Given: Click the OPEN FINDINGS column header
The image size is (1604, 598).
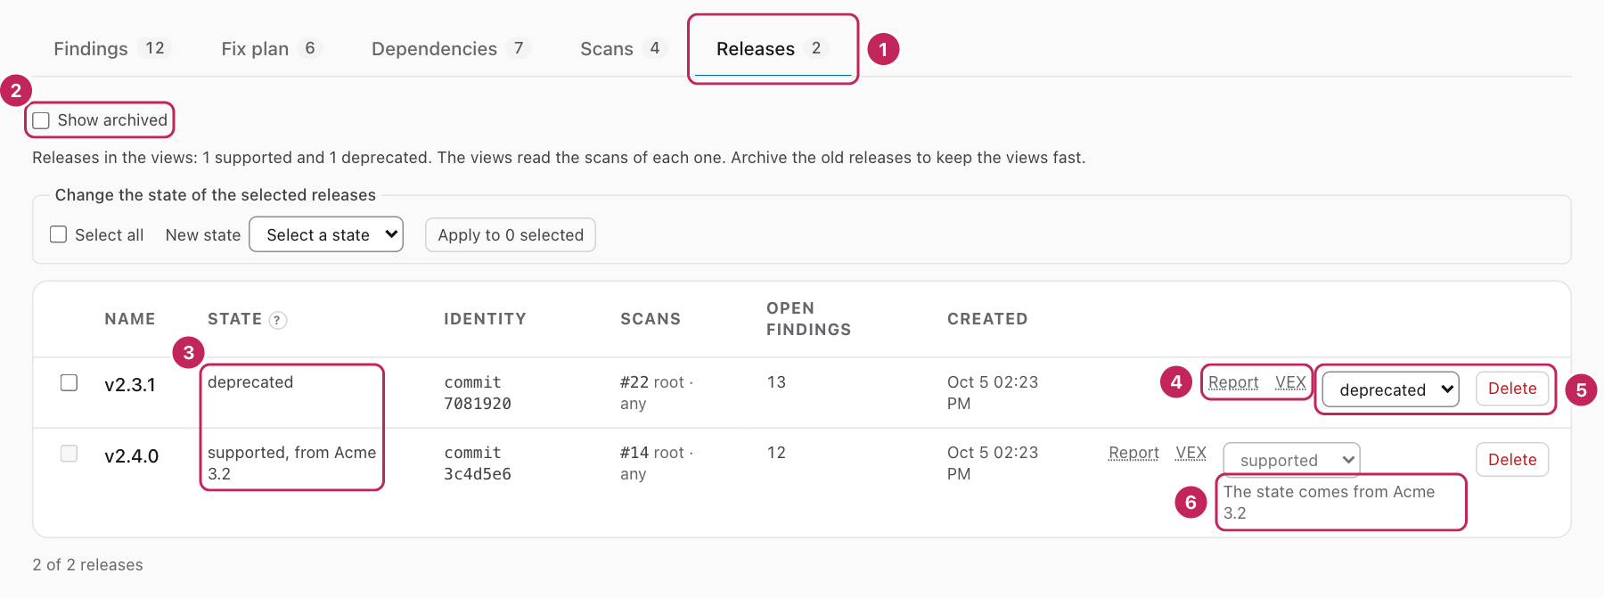Looking at the screenshot, I should 808,319.
